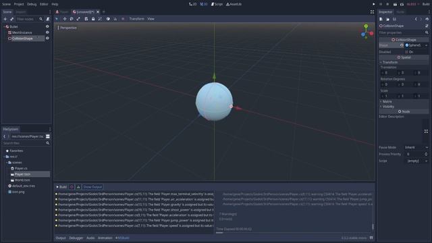Open the Shape SphereShape dropdown arrow
The image size is (432, 243).
427,45
